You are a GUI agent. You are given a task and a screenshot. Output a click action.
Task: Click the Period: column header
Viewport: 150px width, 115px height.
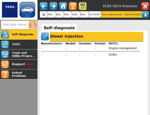coord(100,43)
